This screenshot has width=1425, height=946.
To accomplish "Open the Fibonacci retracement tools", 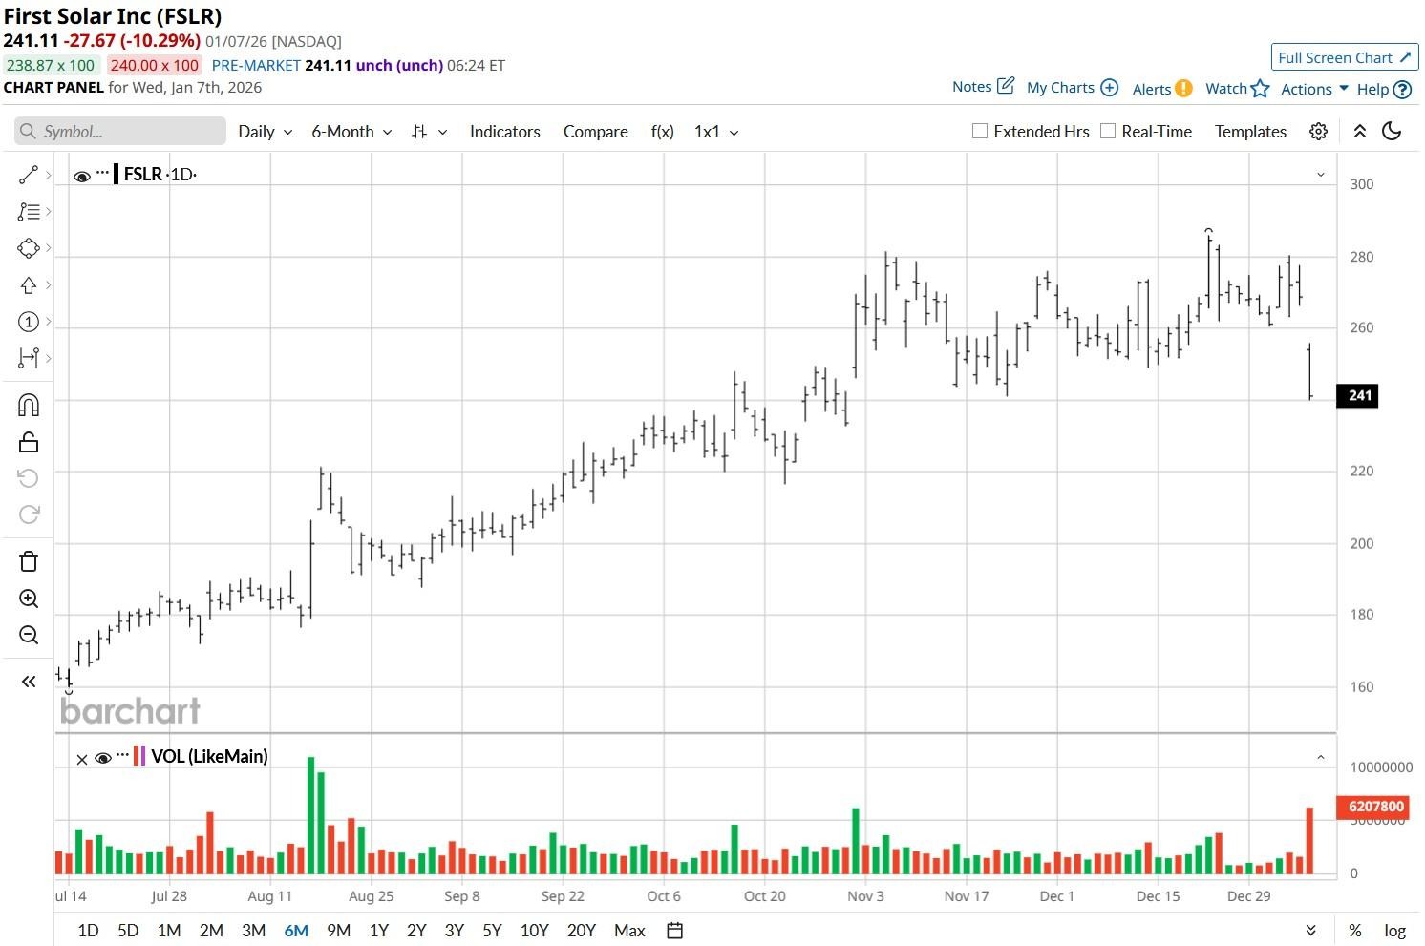I will point(29,211).
